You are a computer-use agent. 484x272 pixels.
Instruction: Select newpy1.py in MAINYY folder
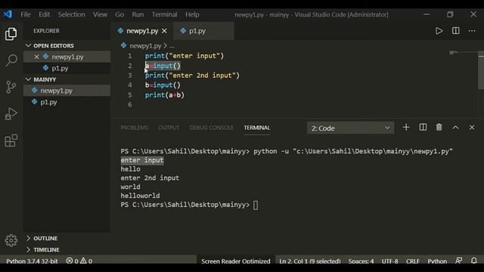(67, 91)
